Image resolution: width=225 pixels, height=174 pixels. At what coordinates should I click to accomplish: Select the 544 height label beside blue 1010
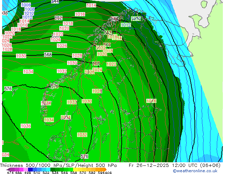pyautogui.click(x=115, y=19)
